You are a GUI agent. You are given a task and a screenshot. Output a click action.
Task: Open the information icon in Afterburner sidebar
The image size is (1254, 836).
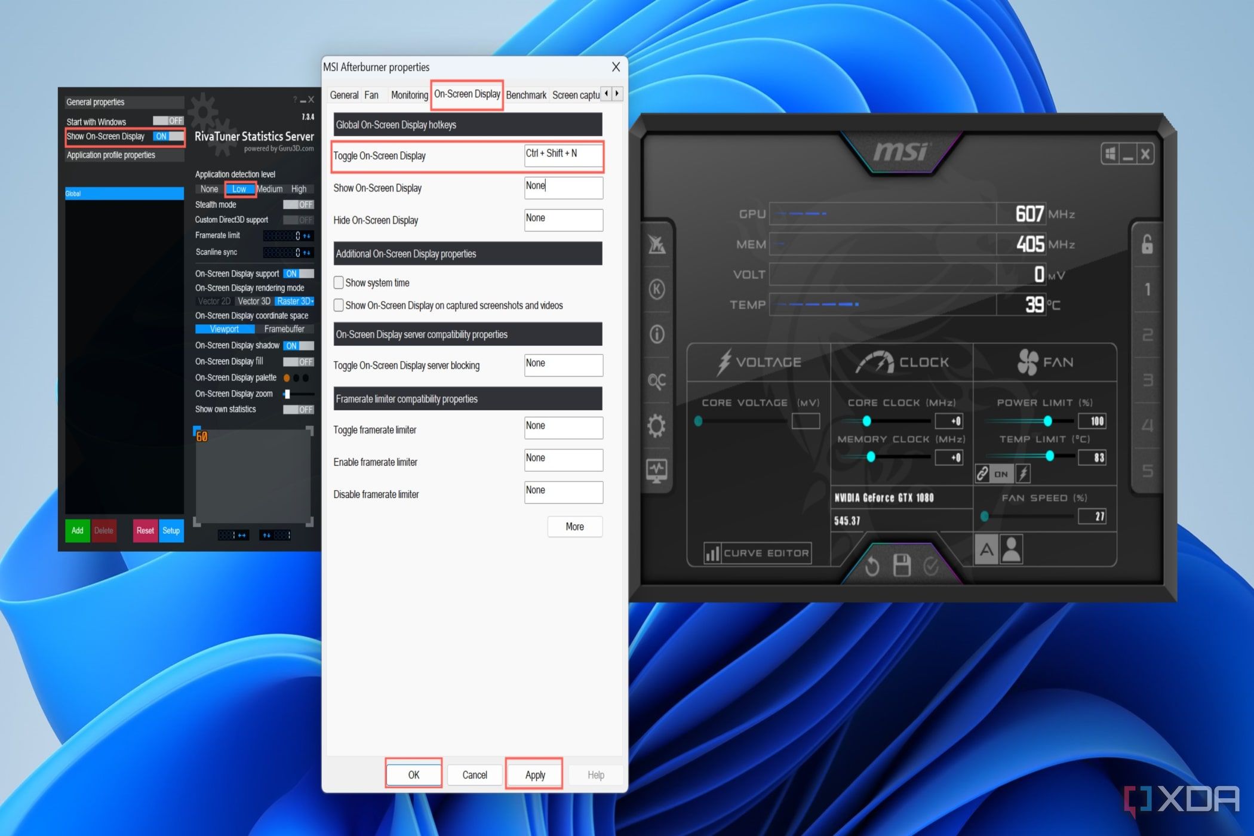click(656, 334)
